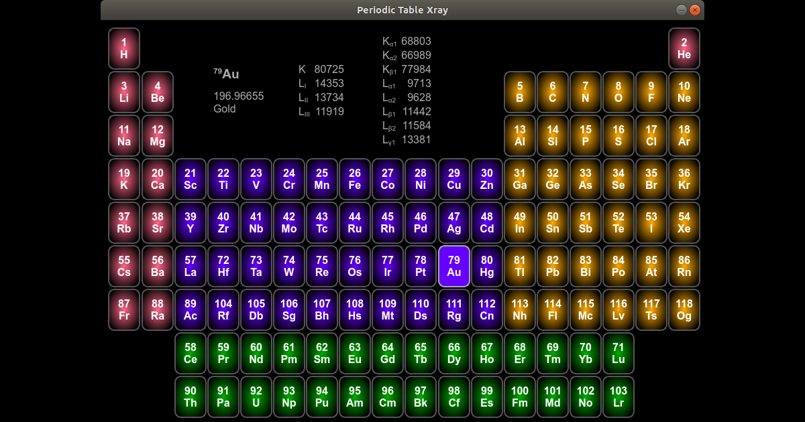The image size is (805, 422).
Task: Select the Oxygen tile in the top block
Action: [x=618, y=92]
